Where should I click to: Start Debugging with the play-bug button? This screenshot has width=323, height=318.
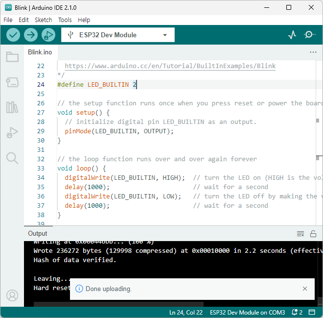click(x=48, y=35)
